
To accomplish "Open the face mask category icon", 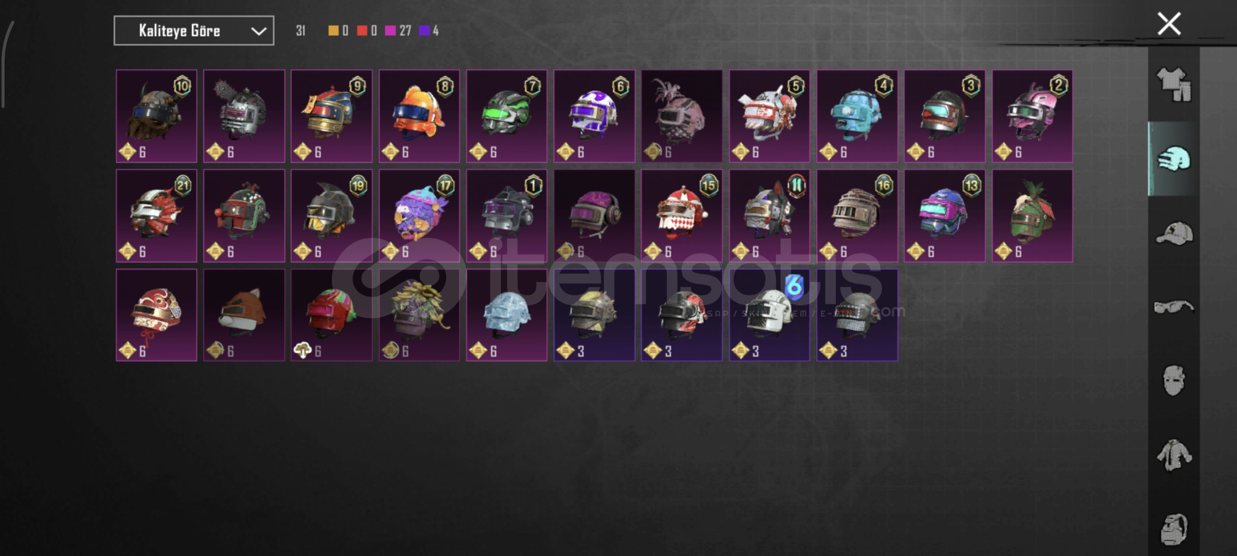I will [1174, 380].
